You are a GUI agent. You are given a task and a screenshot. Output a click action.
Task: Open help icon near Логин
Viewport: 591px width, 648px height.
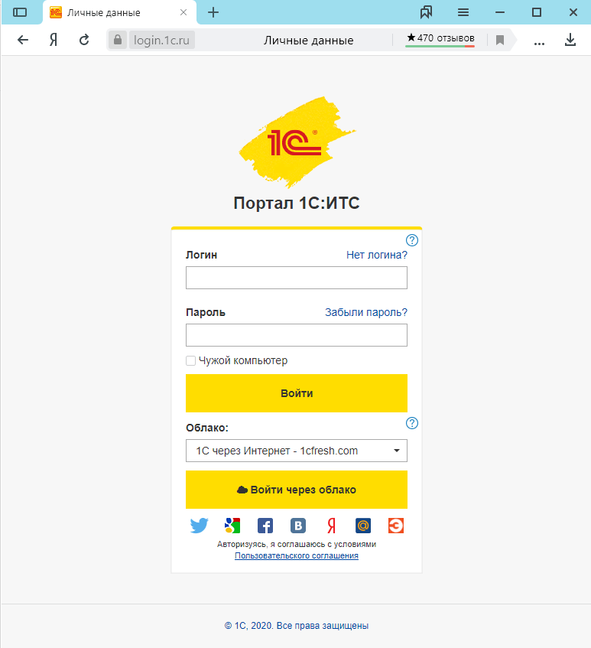coord(412,240)
